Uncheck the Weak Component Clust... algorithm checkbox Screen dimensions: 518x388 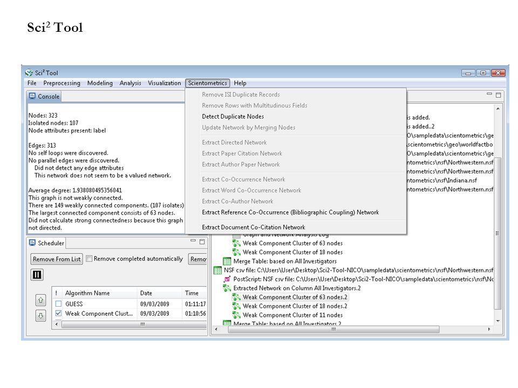pyautogui.click(x=58, y=313)
